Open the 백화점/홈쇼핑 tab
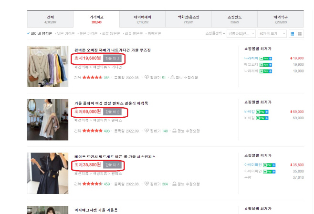 pyautogui.click(x=188, y=20)
